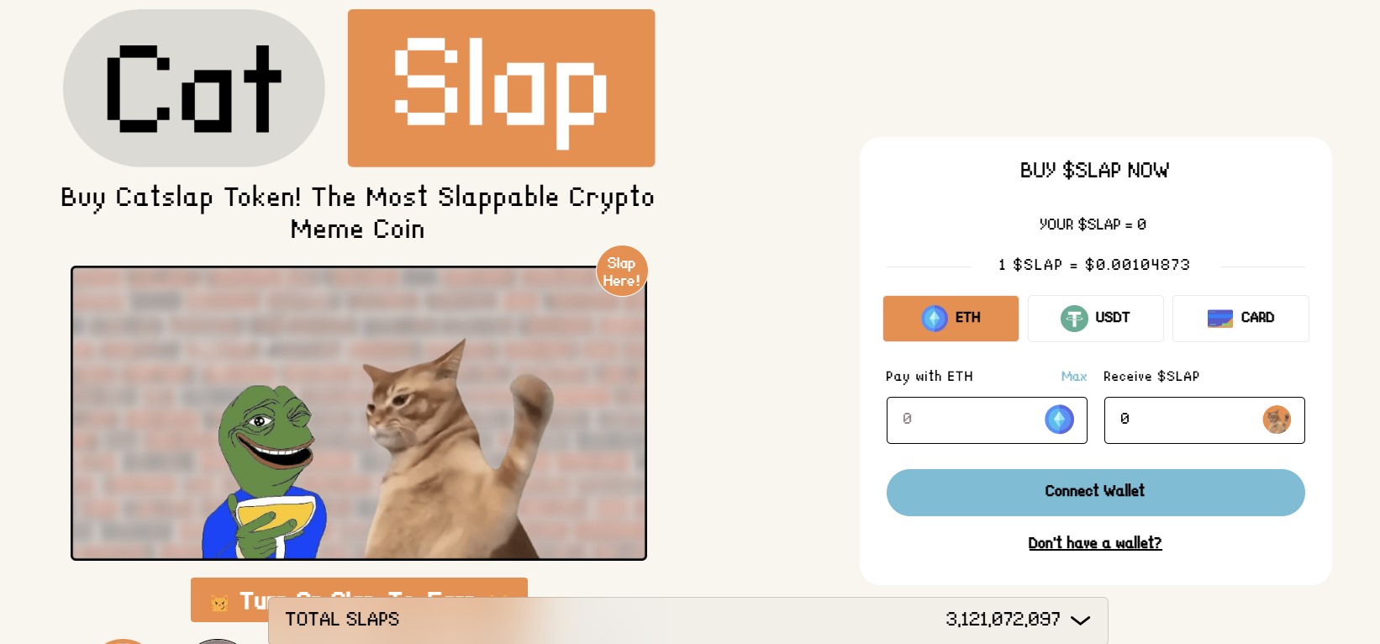Screen dimensions: 1380x644
Task: Expand the TOTAL SLAPS counter
Action: coord(1081,620)
